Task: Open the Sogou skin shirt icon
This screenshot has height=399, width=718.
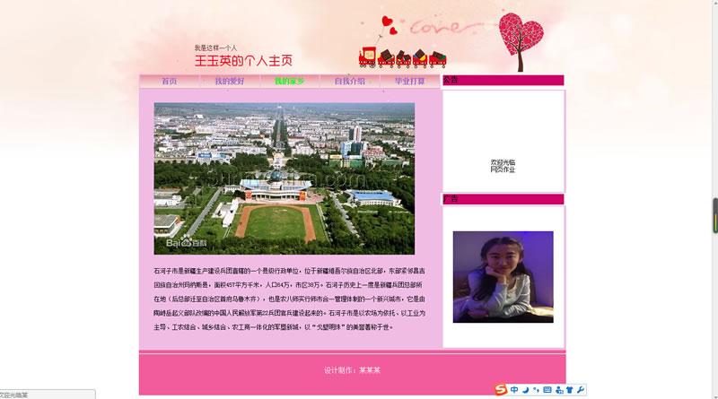Action: [x=569, y=389]
